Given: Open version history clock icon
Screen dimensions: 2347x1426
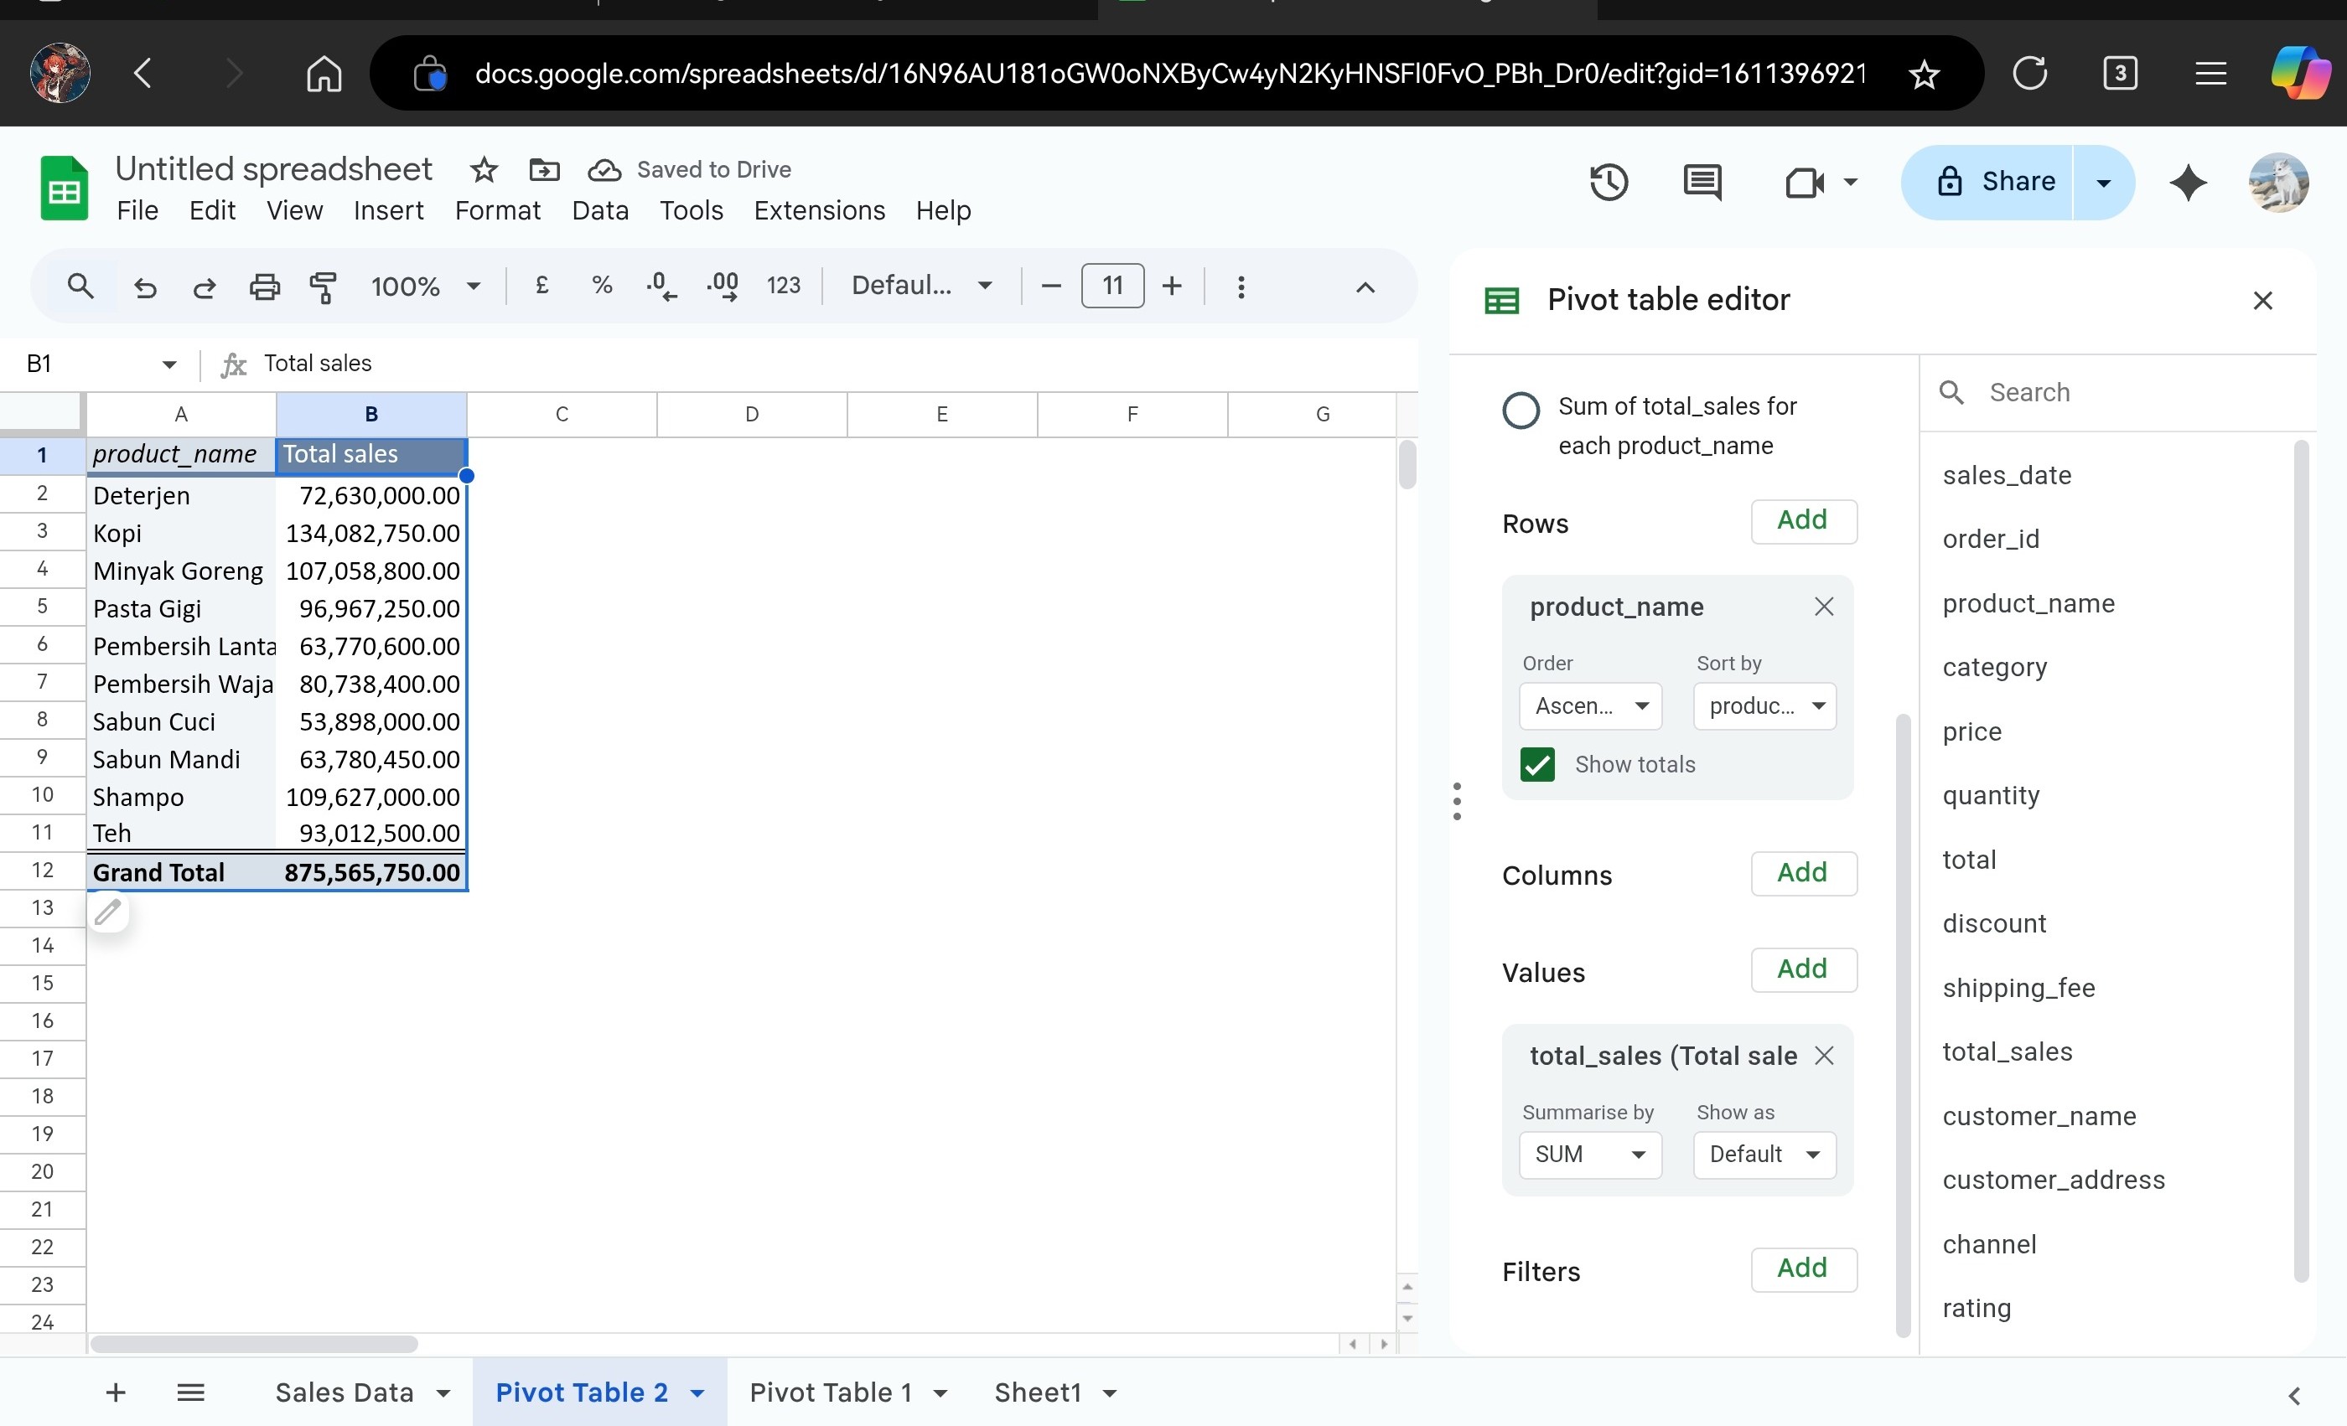Looking at the screenshot, I should (x=1608, y=182).
